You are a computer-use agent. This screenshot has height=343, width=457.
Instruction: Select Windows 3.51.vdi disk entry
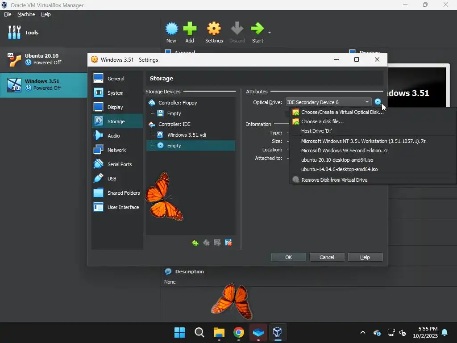click(x=191, y=135)
